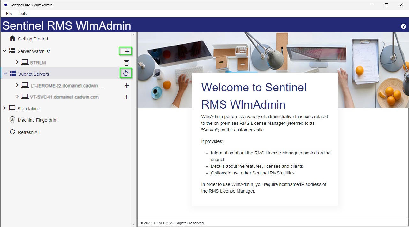The height and width of the screenshot is (227, 409).
Task: Select Server Watchlist in the tree
Action: click(34, 51)
